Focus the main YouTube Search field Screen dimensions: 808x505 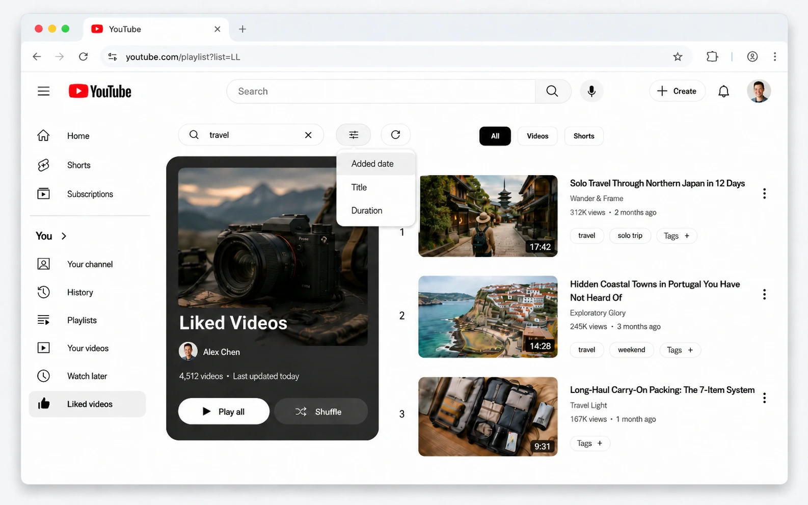tap(381, 91)
